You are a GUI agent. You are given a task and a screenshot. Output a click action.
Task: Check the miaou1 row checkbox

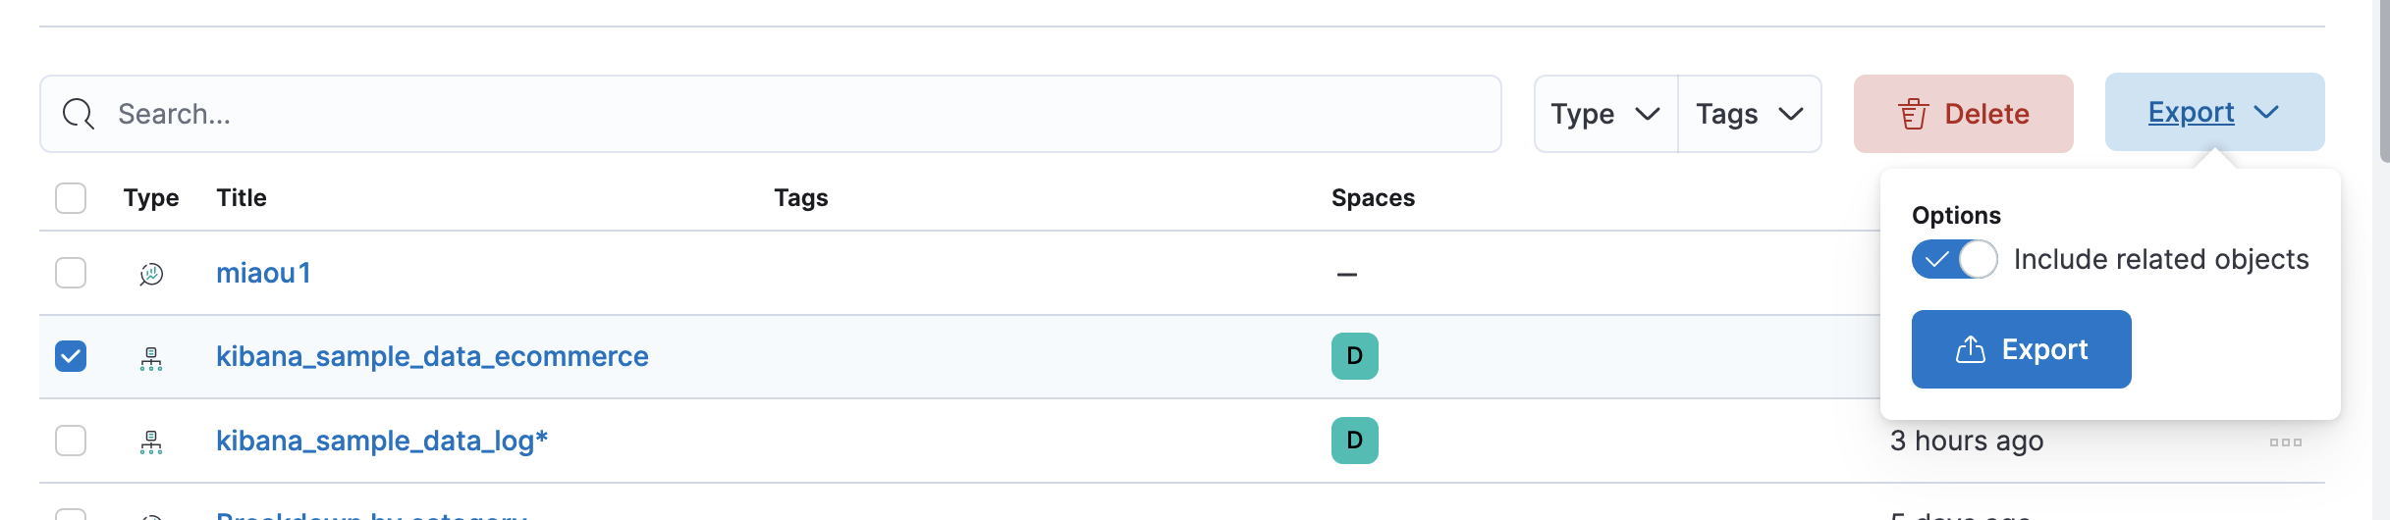click(x=71, y=273)
